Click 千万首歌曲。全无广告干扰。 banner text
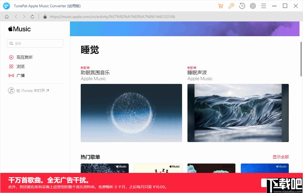This screenshot has height=193, width=303. point(49,180)
